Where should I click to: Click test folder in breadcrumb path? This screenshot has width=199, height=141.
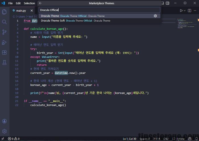[x=31, y=16]
